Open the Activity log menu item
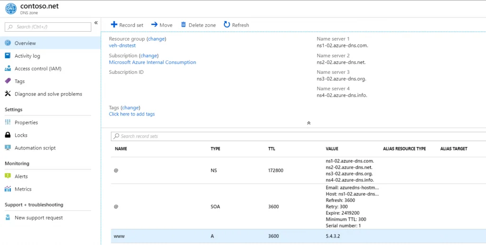Screen dimensions: 486x245 tap(50, 56)
